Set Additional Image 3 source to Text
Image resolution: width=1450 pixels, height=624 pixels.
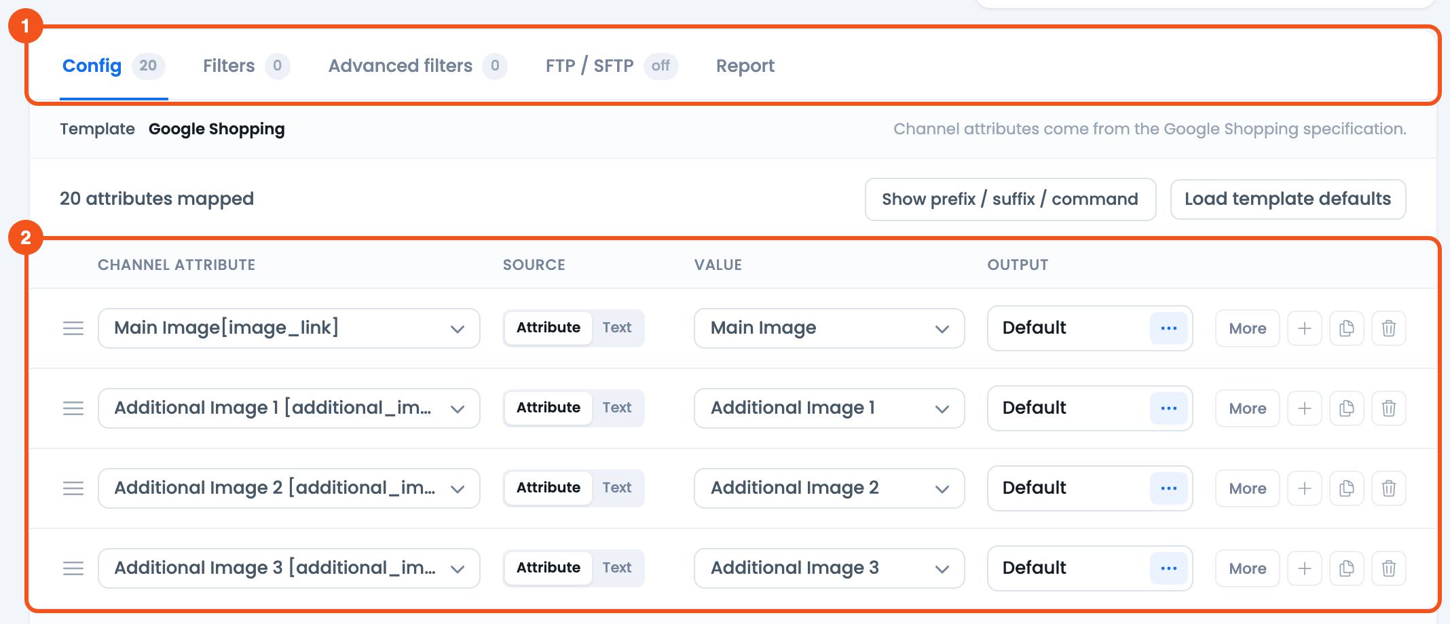tap(617, 568)
